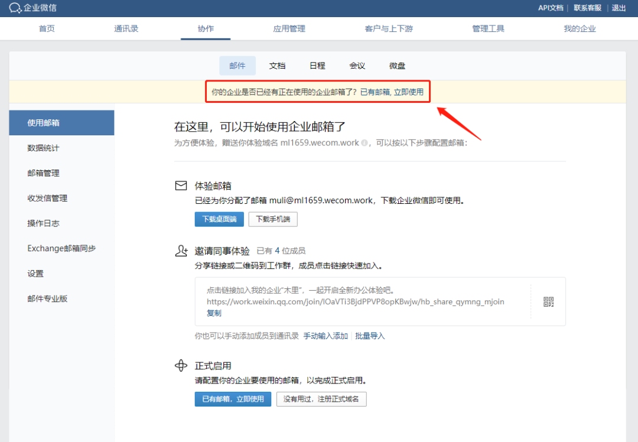The image size is (638, 442).
Task: Click the add-member icon beside 邀请同事体验
Action: (x=181, y=251)
